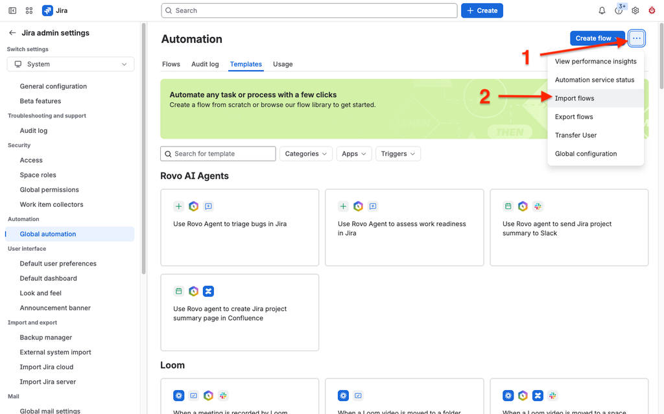Focus the Search for template field

pyautogui.click(x=218, y=154)
